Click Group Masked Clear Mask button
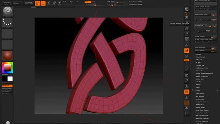Screen dimensions: 220x124 [206, 39]
